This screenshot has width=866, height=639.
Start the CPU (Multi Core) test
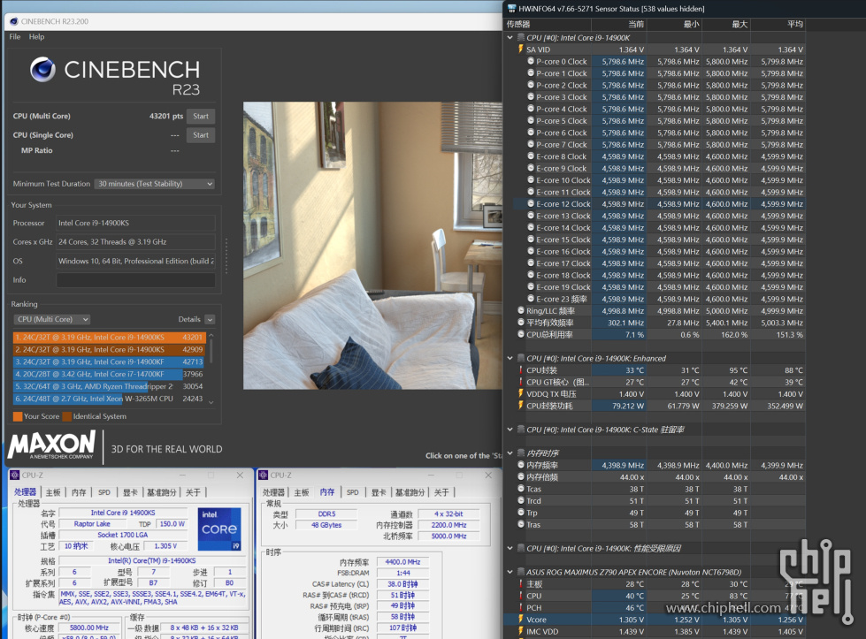point(201,117)
